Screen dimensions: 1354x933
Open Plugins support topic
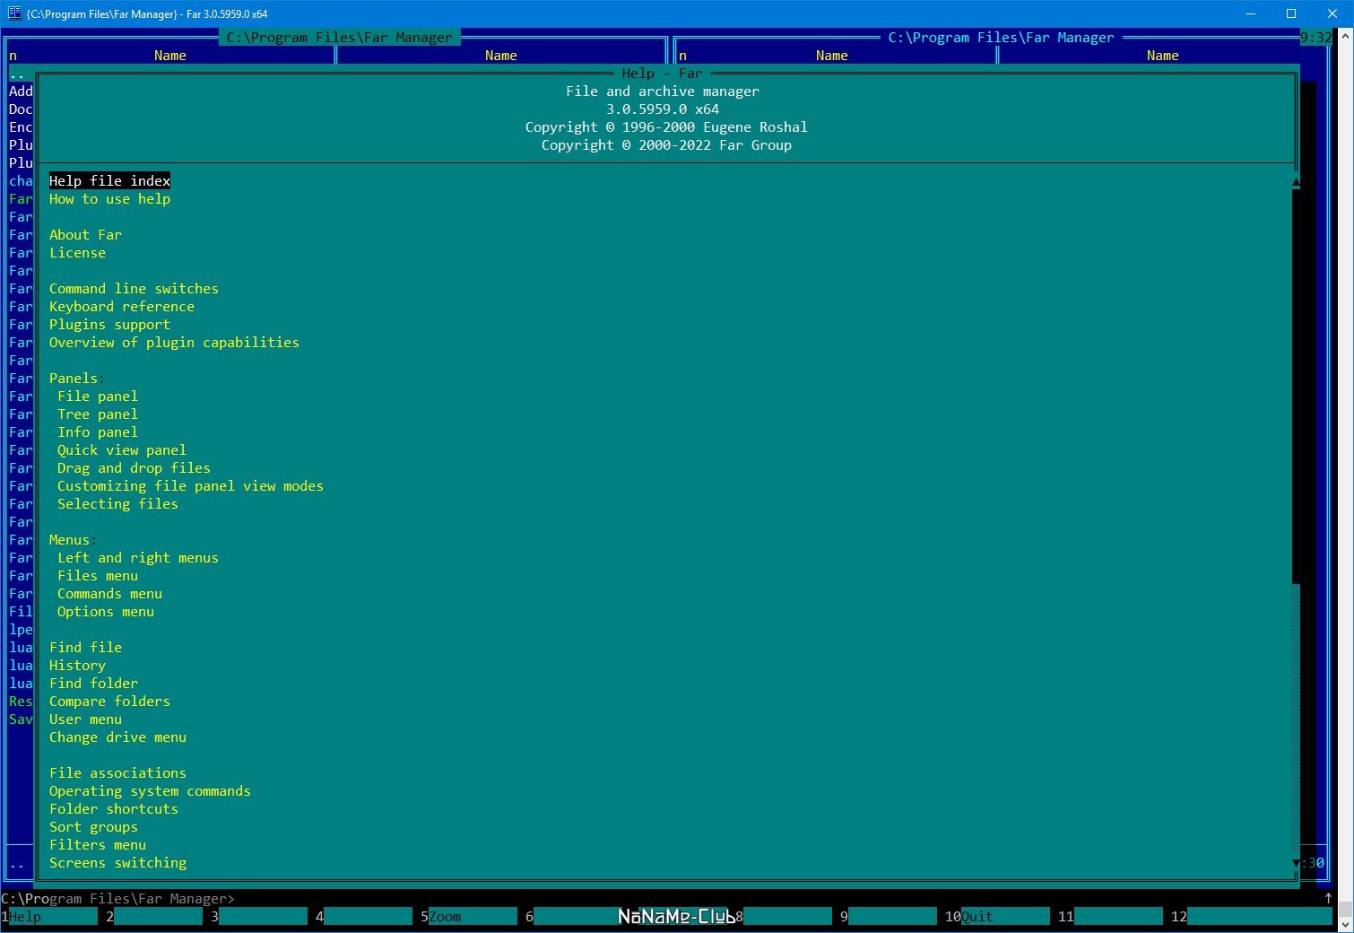pyautogui.click(x=109, y=325)
